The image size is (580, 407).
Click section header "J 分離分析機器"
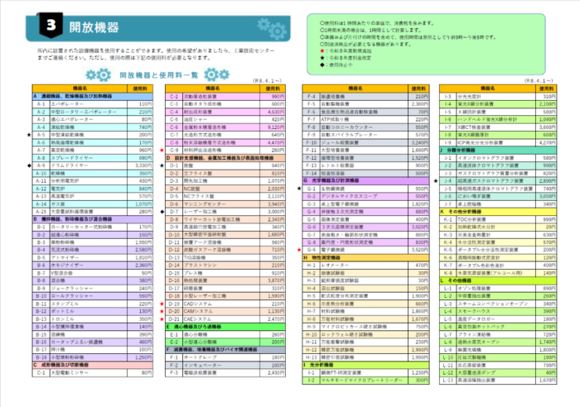point(498,151)
